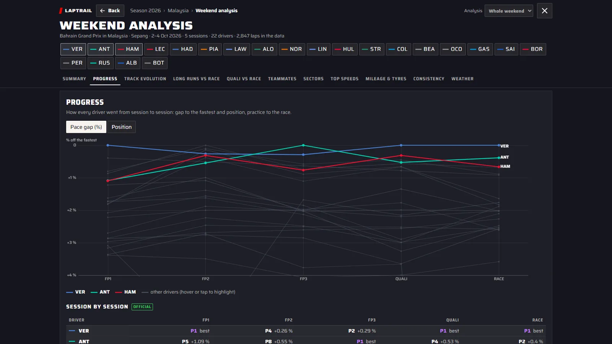Select the Progress tab
The height and width of the screenshot is (344, 612).
pos(105,79)
